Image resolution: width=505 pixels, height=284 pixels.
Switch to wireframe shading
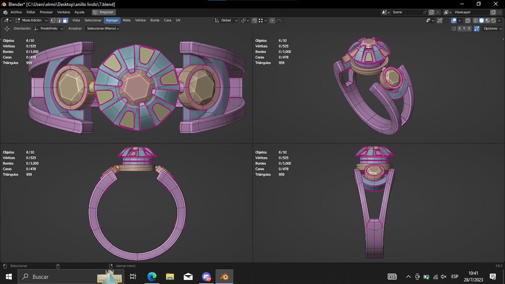pyautogui.click(x=476, y=21)
